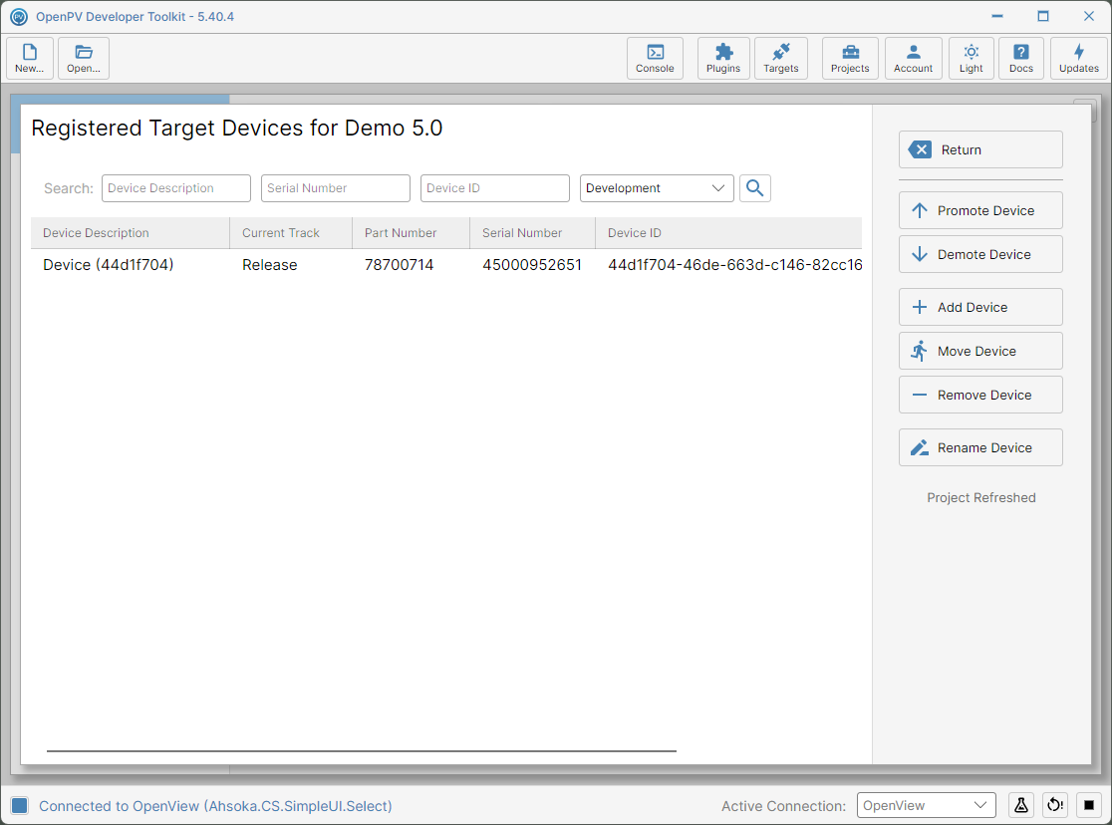
Task: Click the OpenPV logo in title bar
Action: [x=19, y=16]
